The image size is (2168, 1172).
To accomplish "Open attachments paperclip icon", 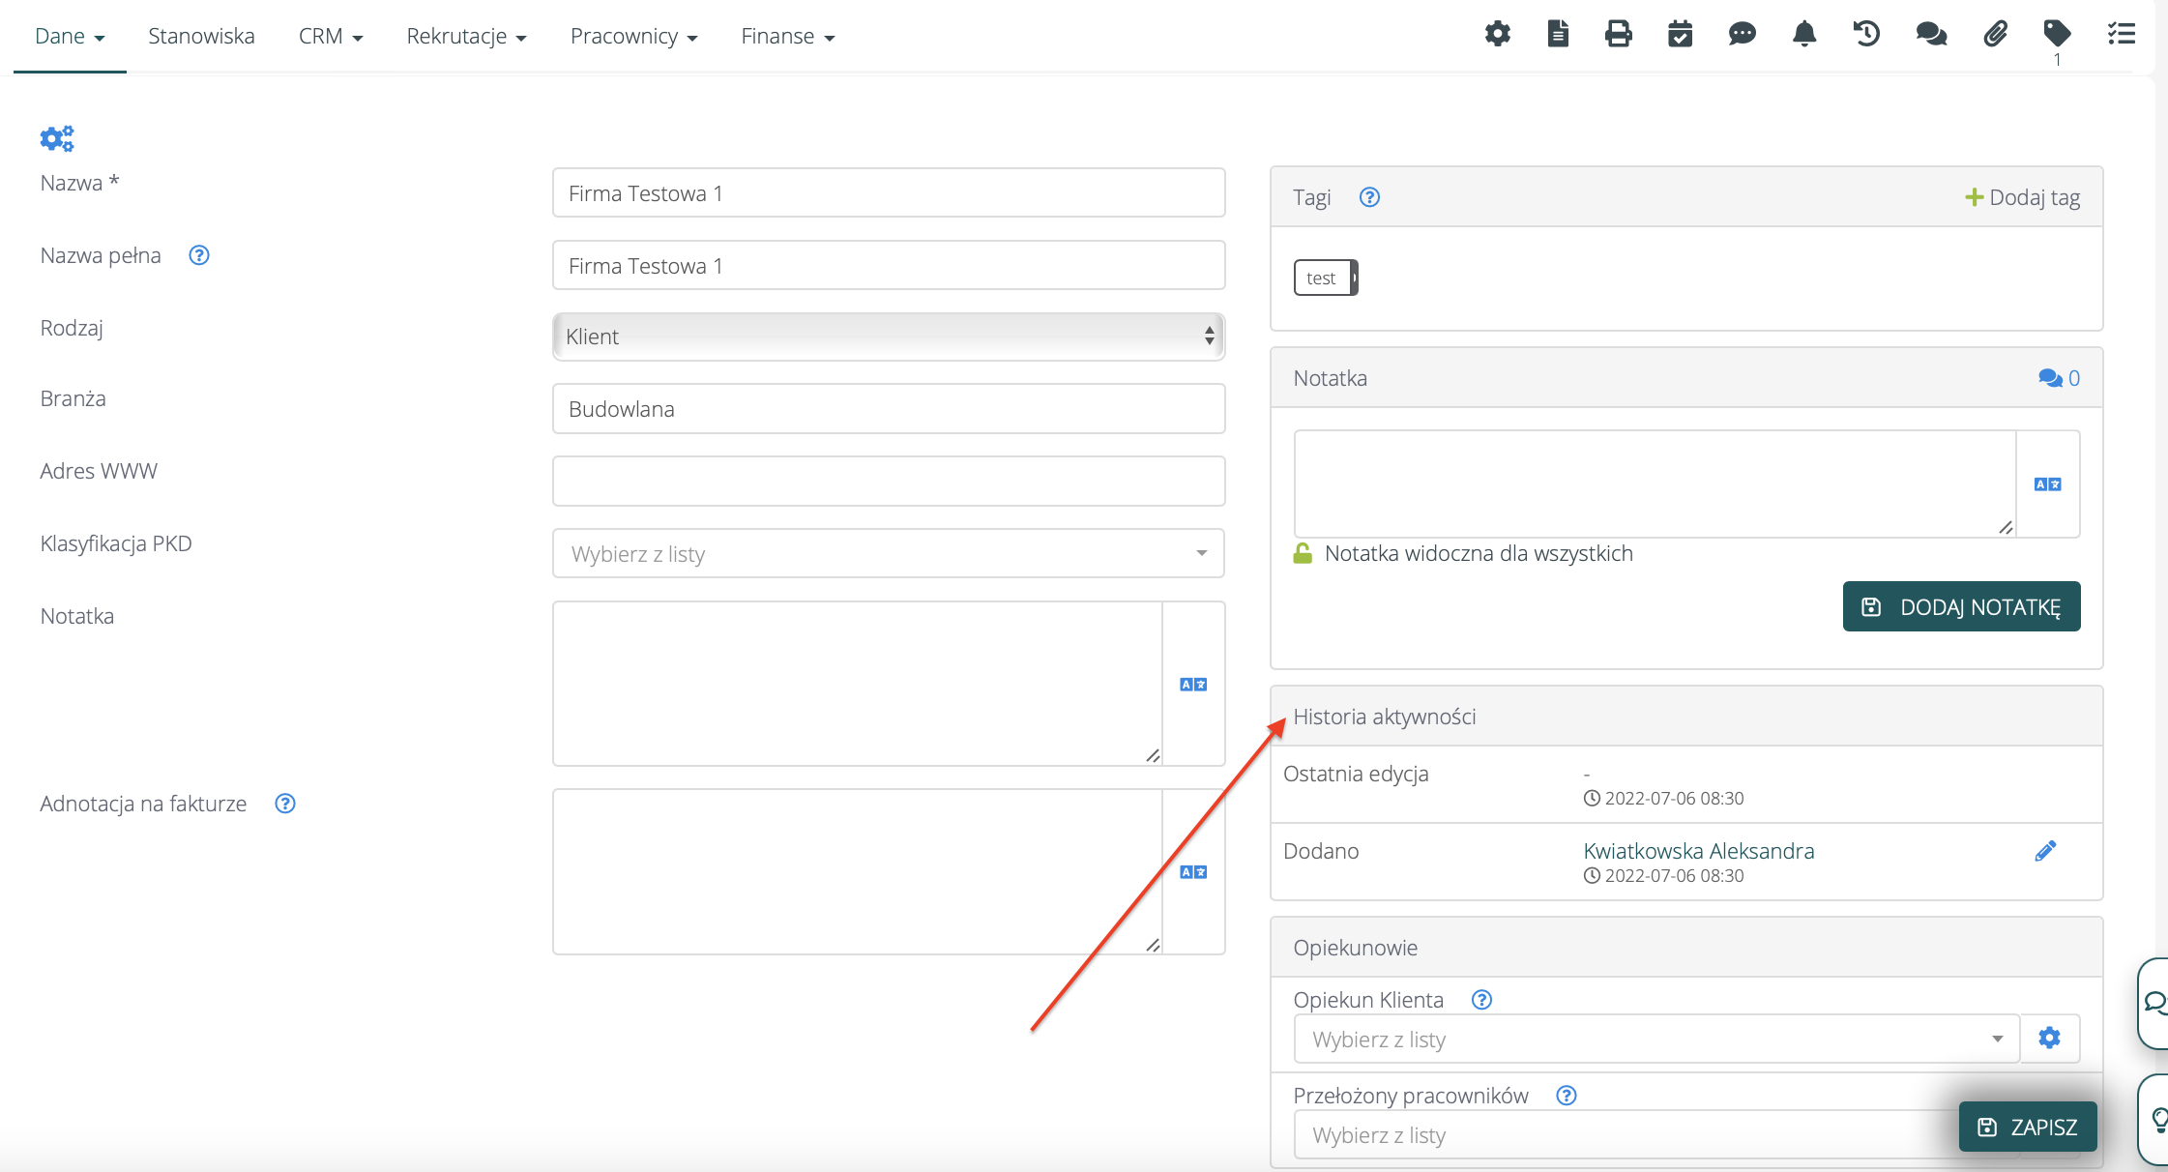I will tap(1995, 35).
